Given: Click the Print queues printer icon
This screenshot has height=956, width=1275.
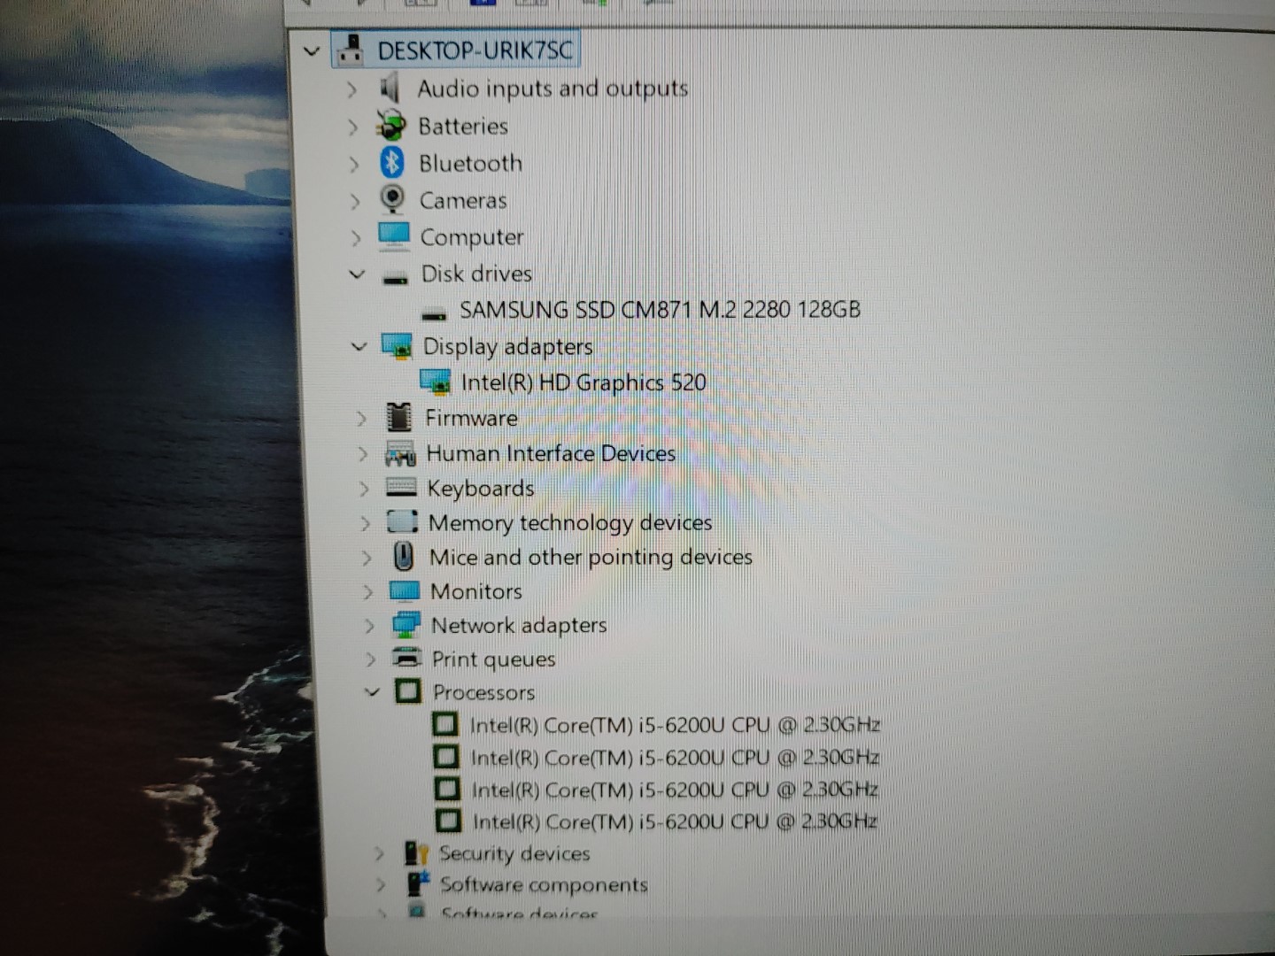Looking at the screenshot, I should point(406,659).
